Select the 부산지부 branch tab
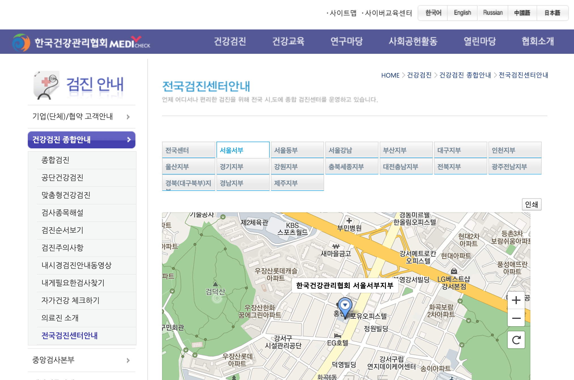The width and height of the screenshot is (574, 380). (x=406, y=150)
